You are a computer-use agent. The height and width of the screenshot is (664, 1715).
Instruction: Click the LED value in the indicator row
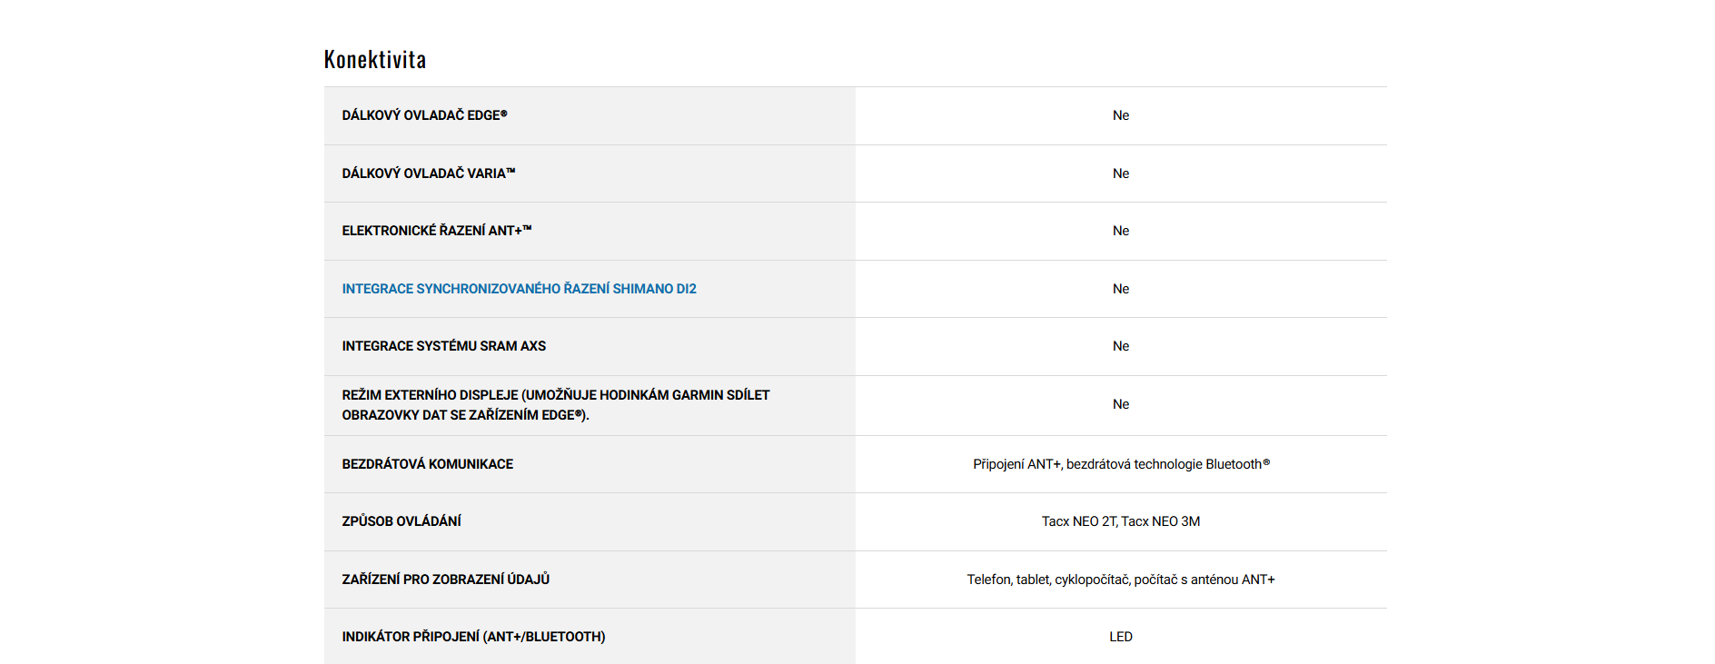pos(1120,637)
